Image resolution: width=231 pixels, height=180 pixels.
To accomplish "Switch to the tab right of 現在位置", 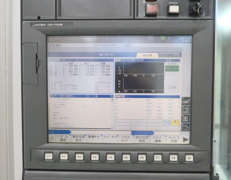I will click(x=169, y=55).
